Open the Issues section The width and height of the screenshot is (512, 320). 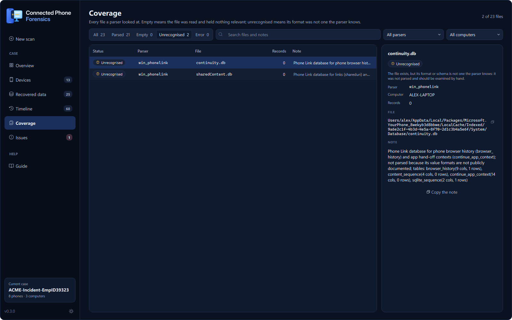click(40, 138)
